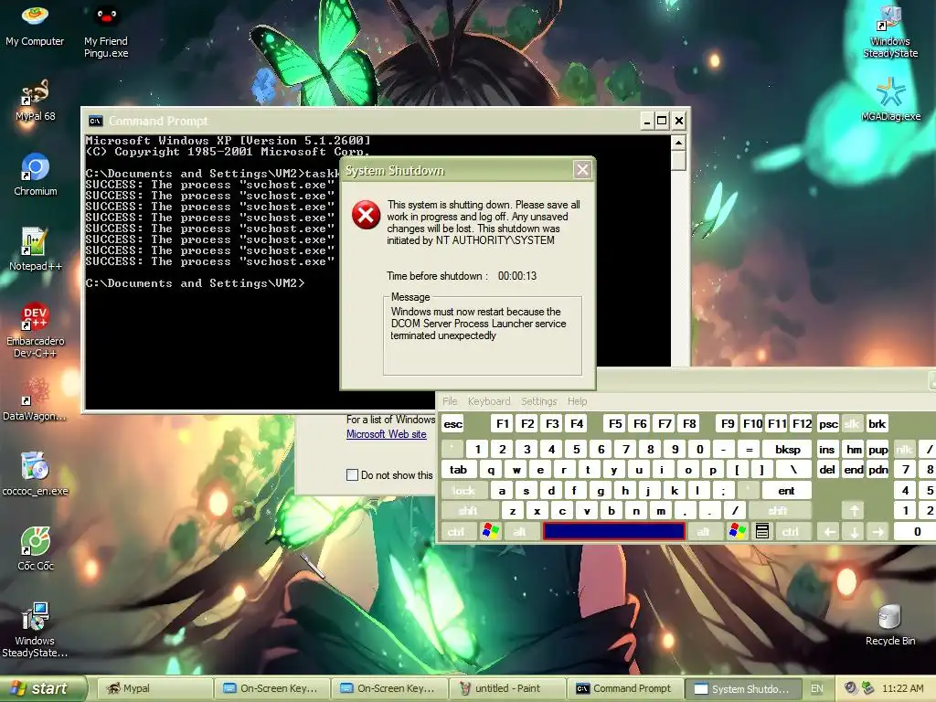Select the coccoc_en.exe installer icon
Screen dimensions: 936x702
coord(36,474)
